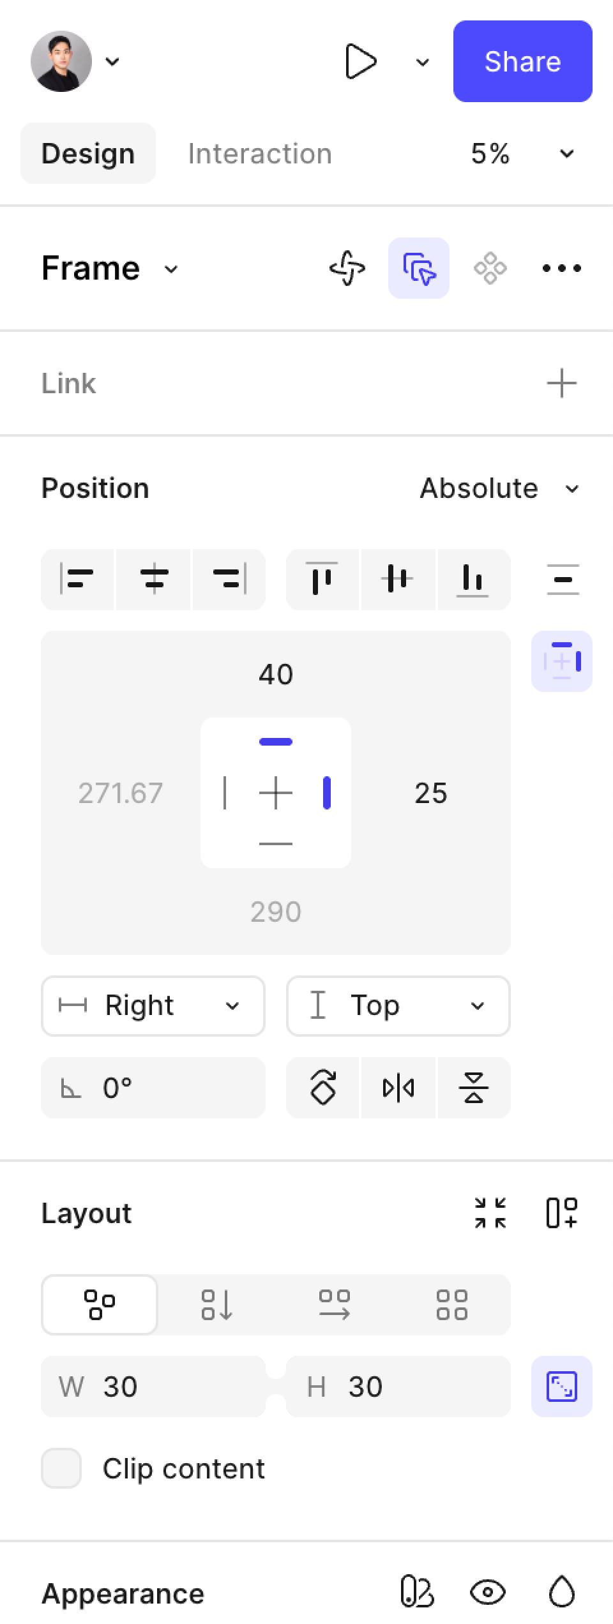The height and width of the screenshot is (1624, 613).
Task: Click the Share button
Action: pyautogui.click(x=522, y=62)
